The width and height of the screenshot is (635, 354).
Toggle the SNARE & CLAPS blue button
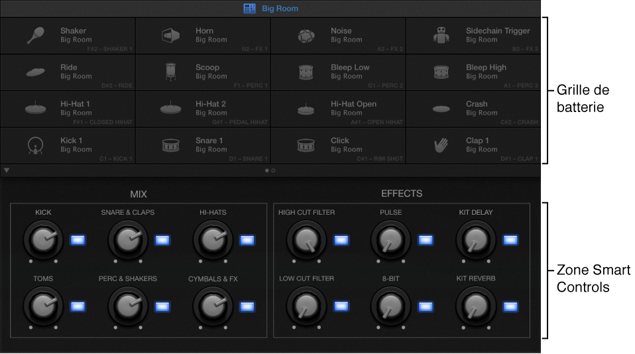162,240
